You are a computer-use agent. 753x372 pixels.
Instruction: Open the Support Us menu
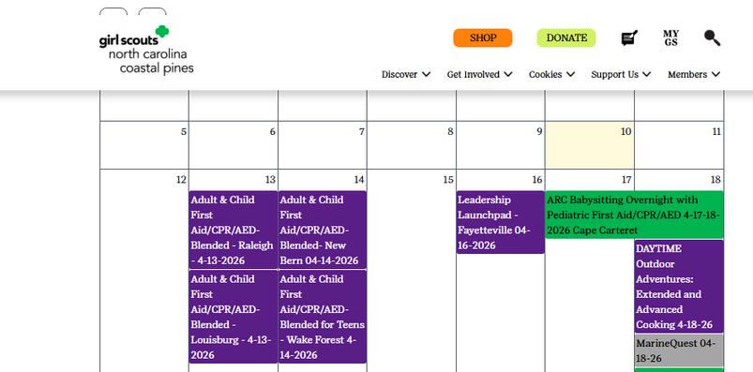tap(621, 74)
